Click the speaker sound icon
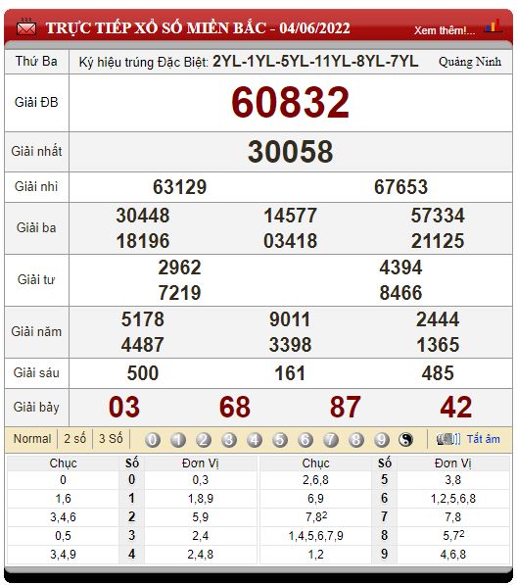This screenshot has height=585, width=517. pos(448,439)
